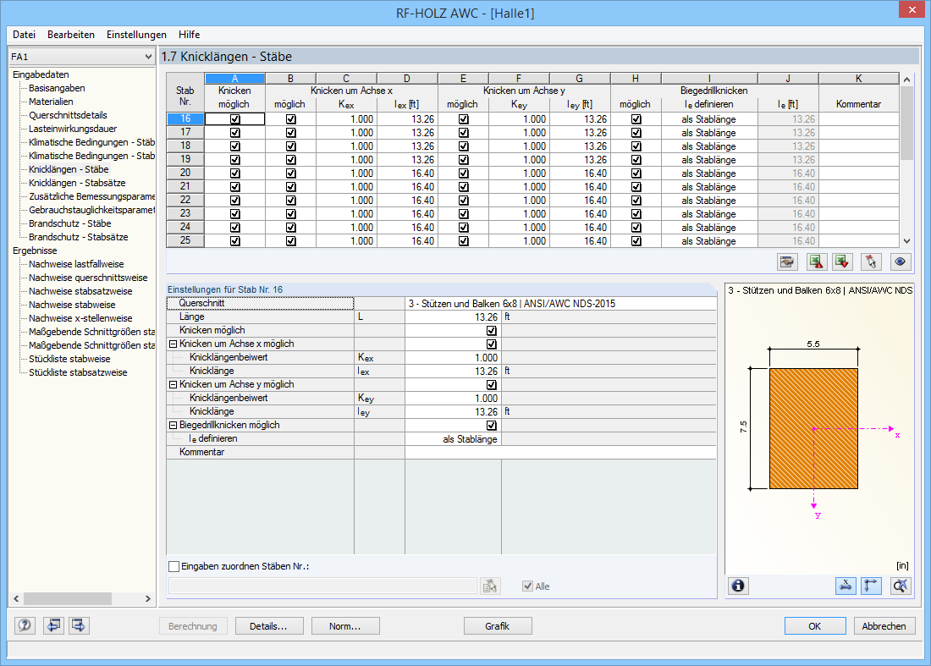Select Stückliste stabsatzweise tree item
Screen dimensions: 931x666
pos(79,372)
